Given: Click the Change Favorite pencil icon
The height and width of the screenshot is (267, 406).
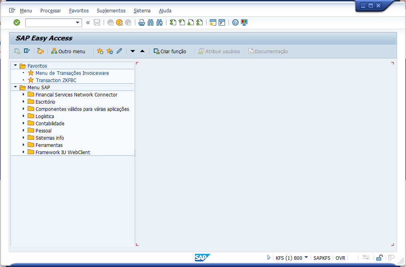Looking at the screenshot, I should tap(119, 51).
